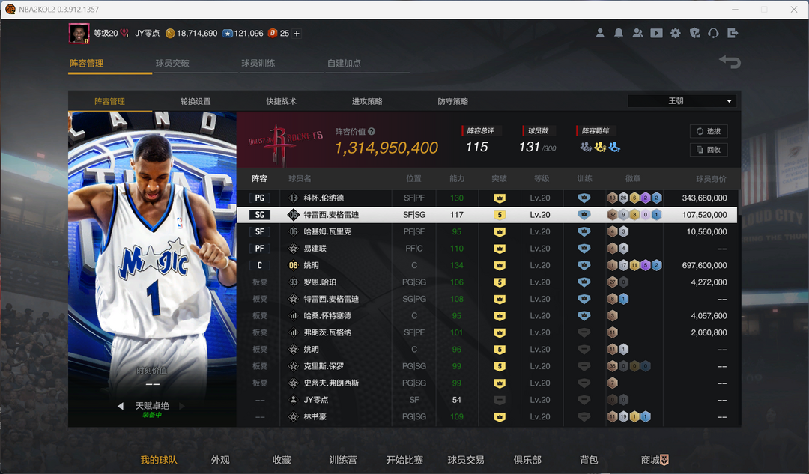
Task: Click the user avatar portrait at top left
Action: click(x=79, y=34)
